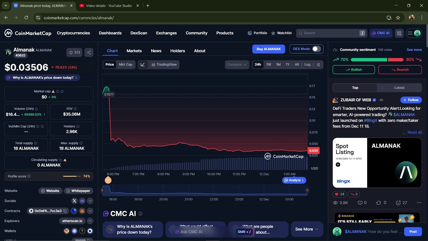Bookmark this page with Chrome star

(x=398, y=18)
